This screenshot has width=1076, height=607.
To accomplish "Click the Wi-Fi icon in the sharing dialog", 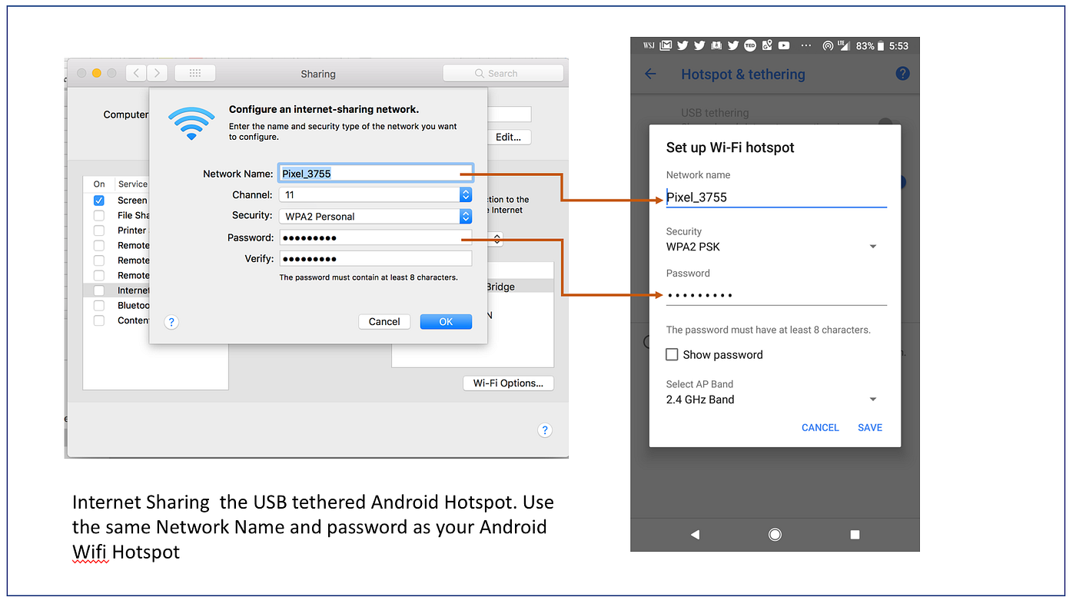I will 190,123.
